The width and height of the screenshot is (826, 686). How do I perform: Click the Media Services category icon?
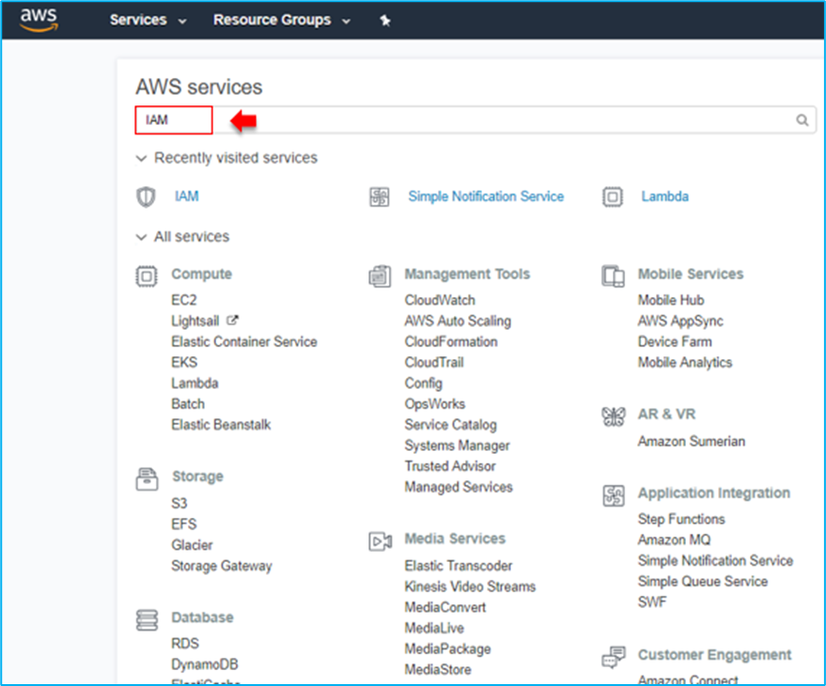click(x=380, y=541)
